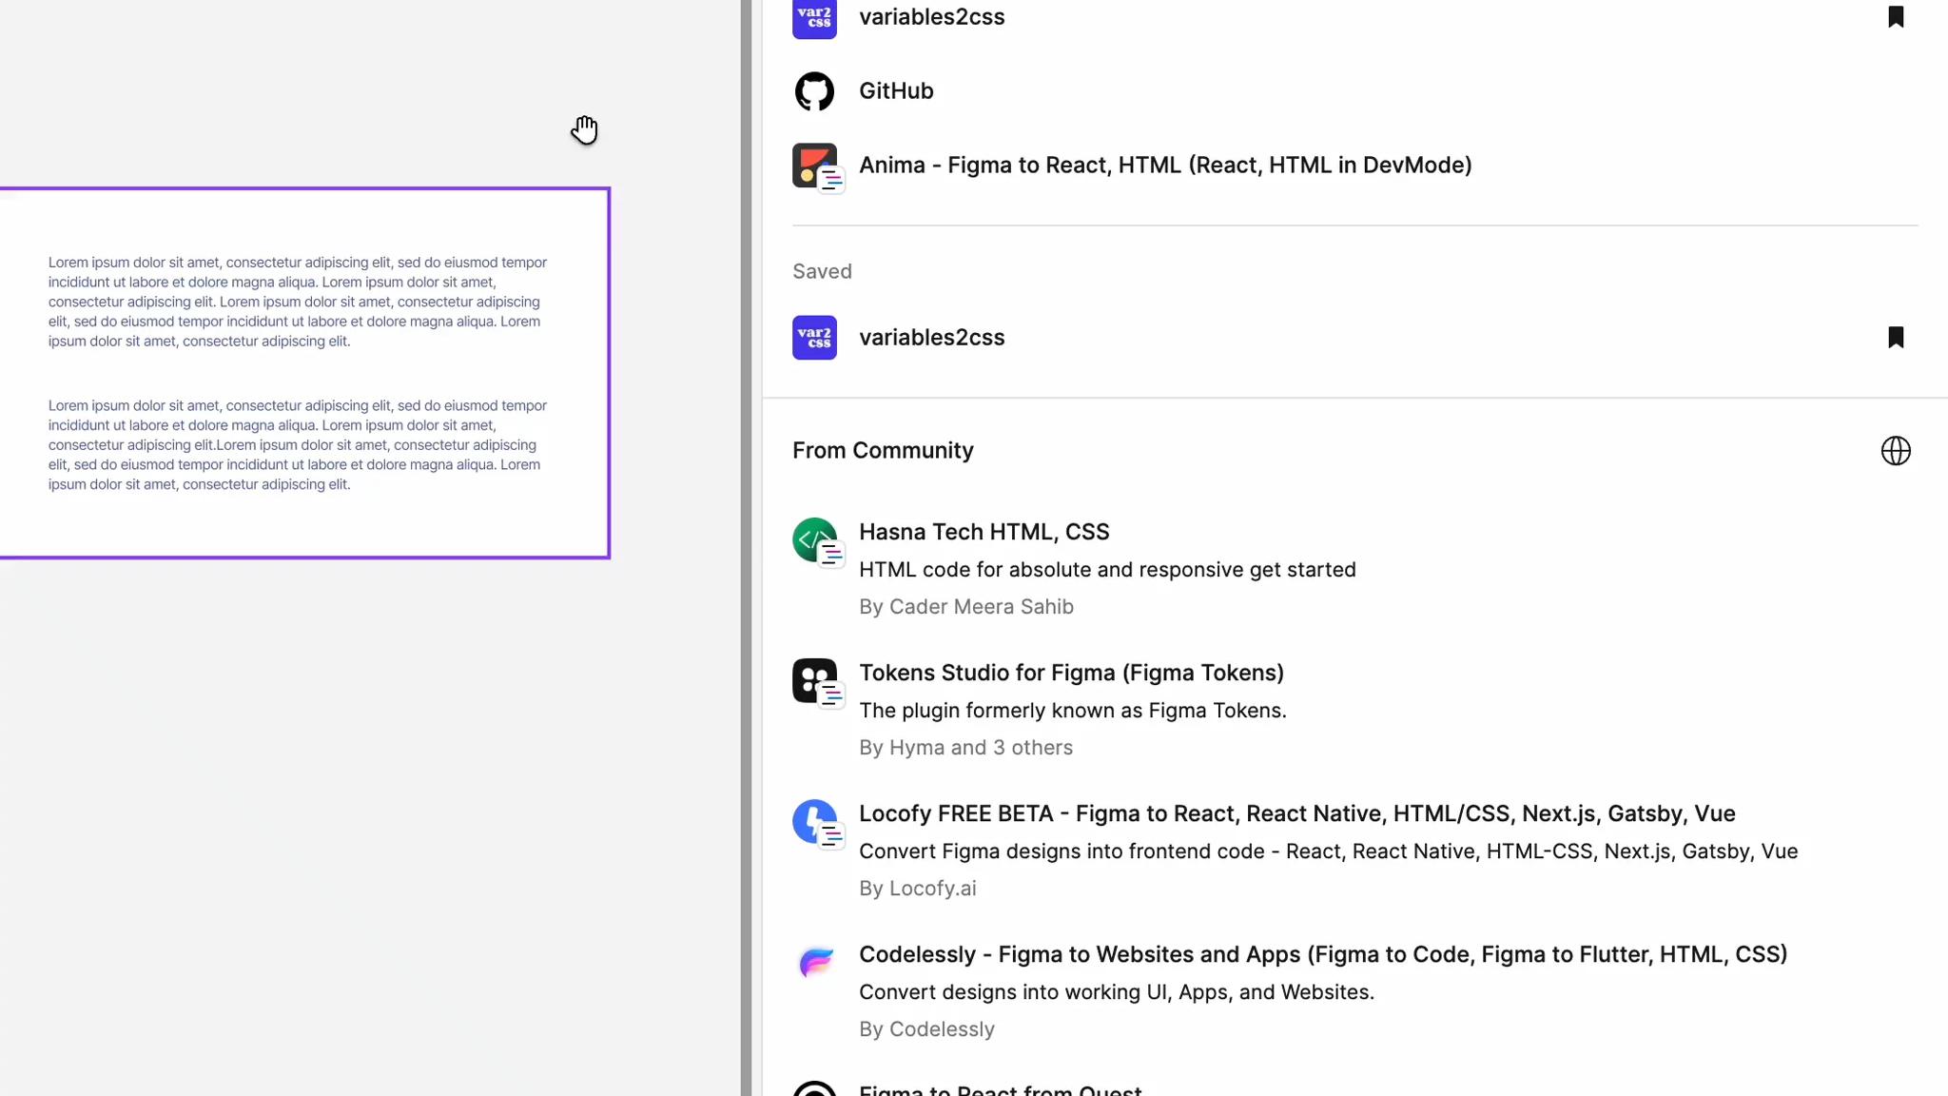The width and height of the screenshot is (1948, 1096).
Task: Open the GitHub plugin entry
Action: (x=895, y=90)
